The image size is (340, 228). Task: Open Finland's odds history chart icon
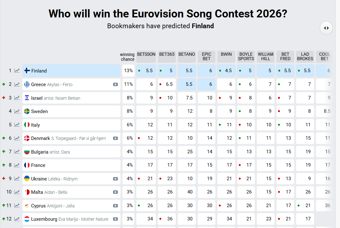pos(17,71)
